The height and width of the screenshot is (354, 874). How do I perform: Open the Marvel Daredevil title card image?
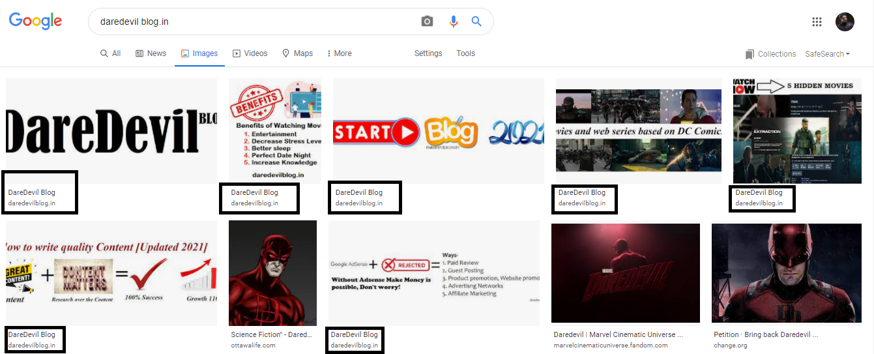click(626, 273)
